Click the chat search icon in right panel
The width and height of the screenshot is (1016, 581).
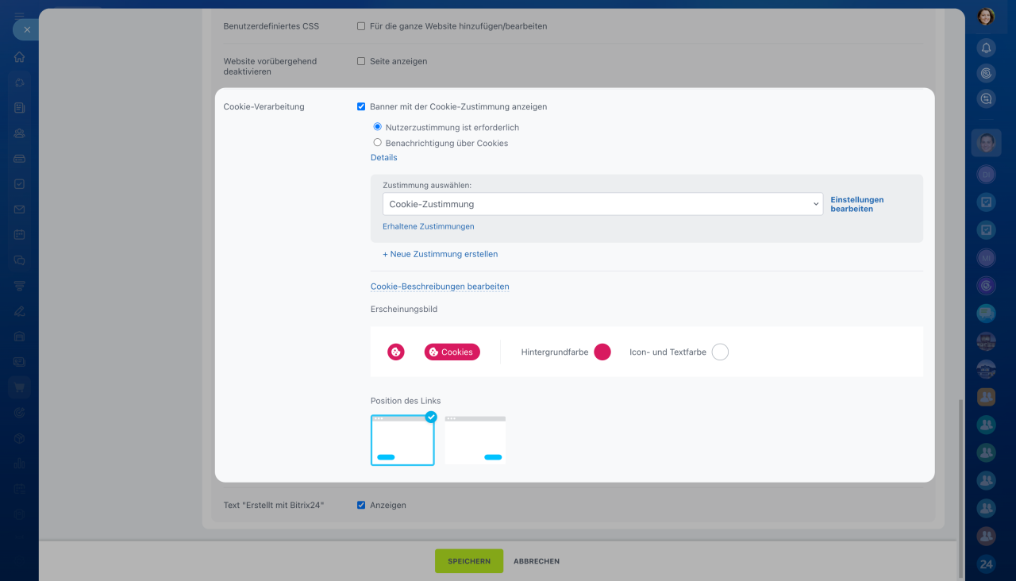click(986, 99)
